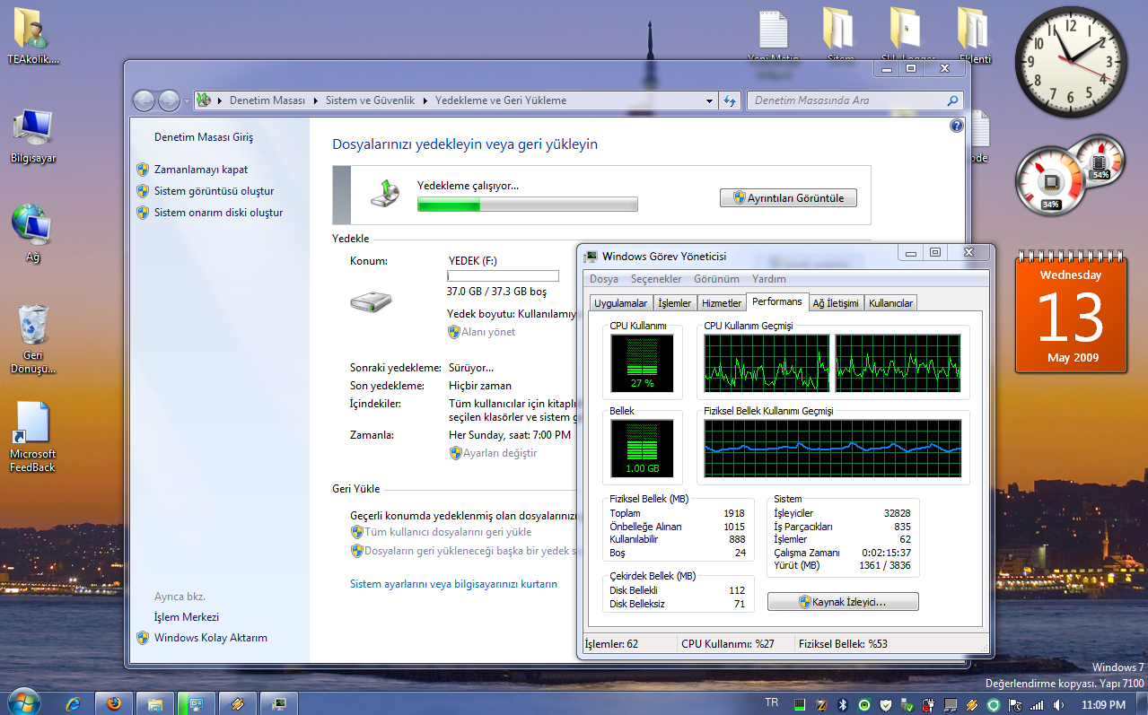The image size is (1148, 715).
Task: Open the TEAkolik desktop folder
Action: click(33, 36)
